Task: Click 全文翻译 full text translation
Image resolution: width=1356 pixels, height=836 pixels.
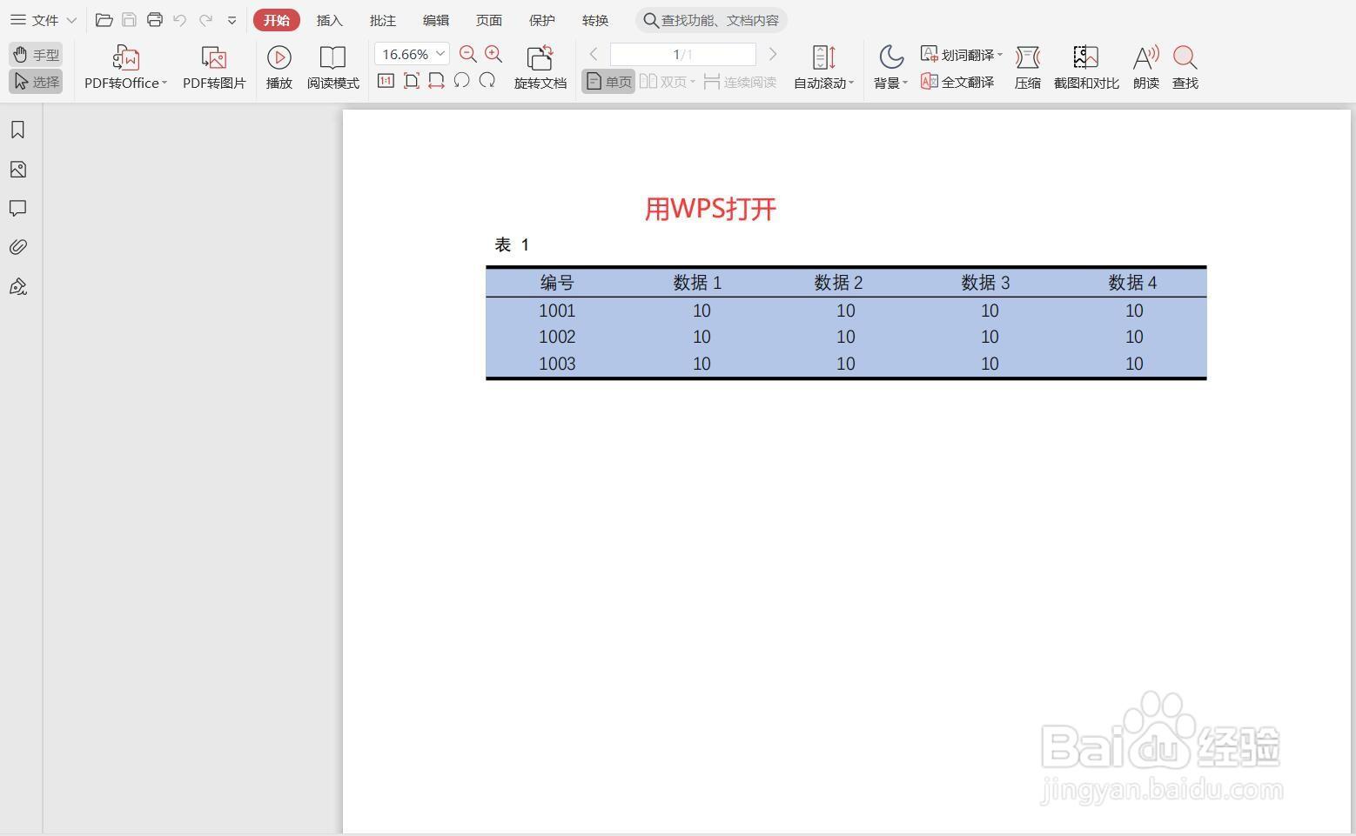Action: pos(957,82)
